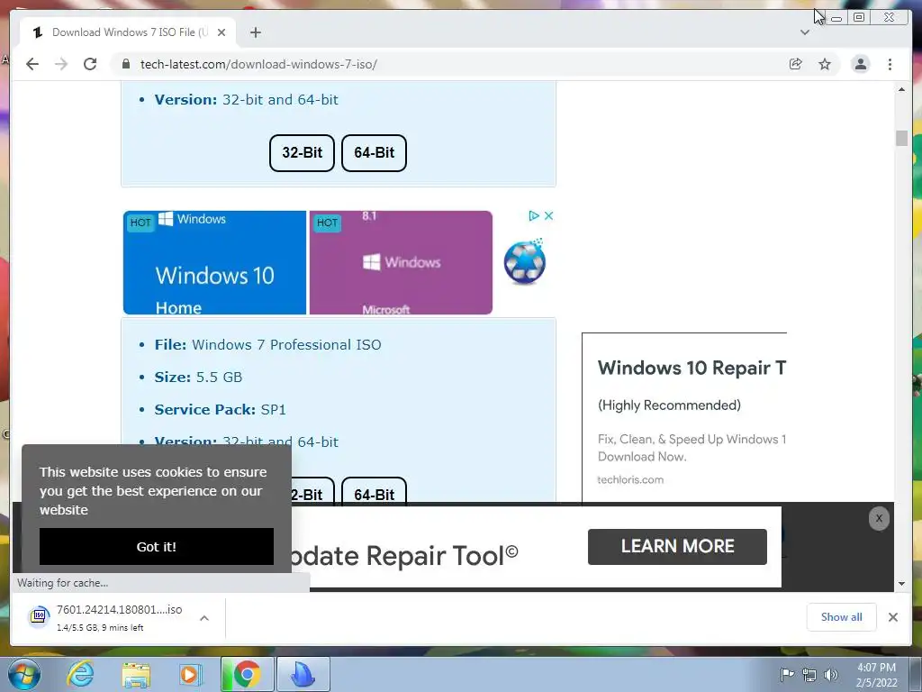Bookmark this page with the star
The width and height of the screenshot is (922, 692).
point(825,64)
